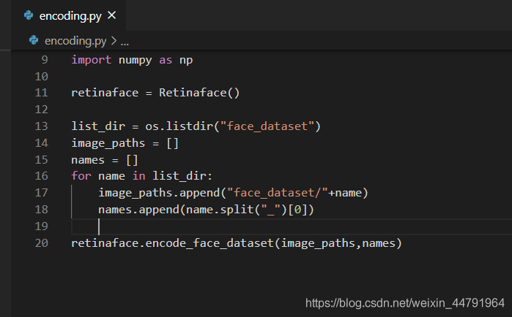
Task: Select the encoding.py editor tab
Action: (x=69, y=15)
